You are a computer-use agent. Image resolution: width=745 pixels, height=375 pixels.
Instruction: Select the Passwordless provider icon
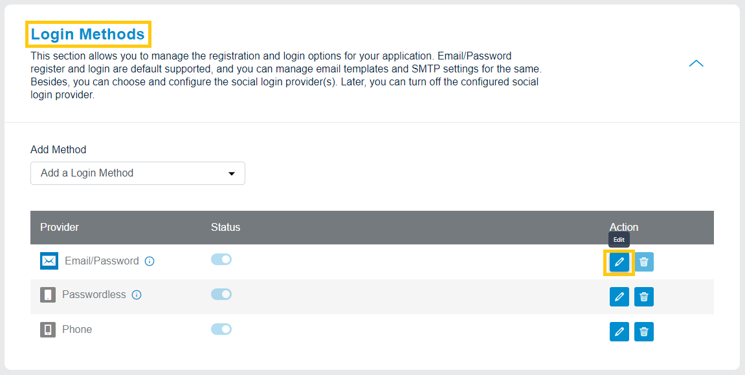tap(49, 294)
